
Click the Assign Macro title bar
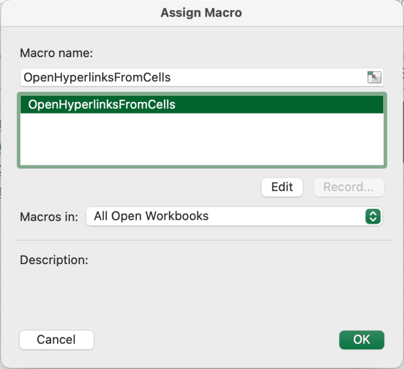[x=201, y=13]
